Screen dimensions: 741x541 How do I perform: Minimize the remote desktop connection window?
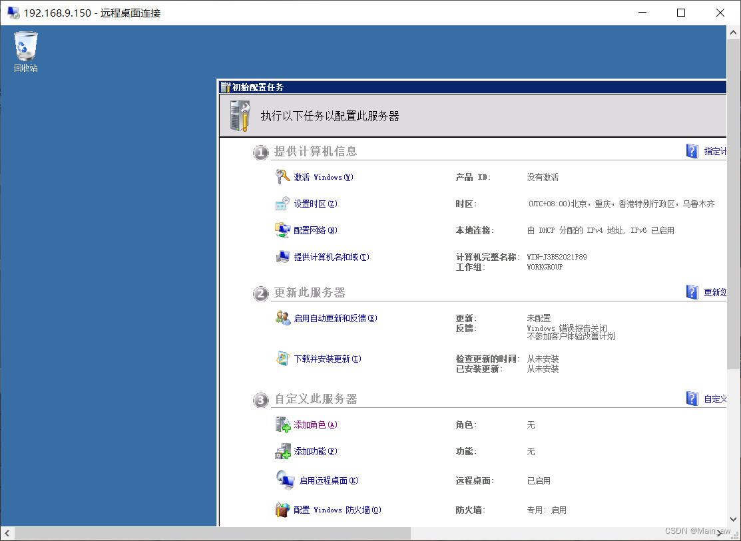[x=642, y=13]
